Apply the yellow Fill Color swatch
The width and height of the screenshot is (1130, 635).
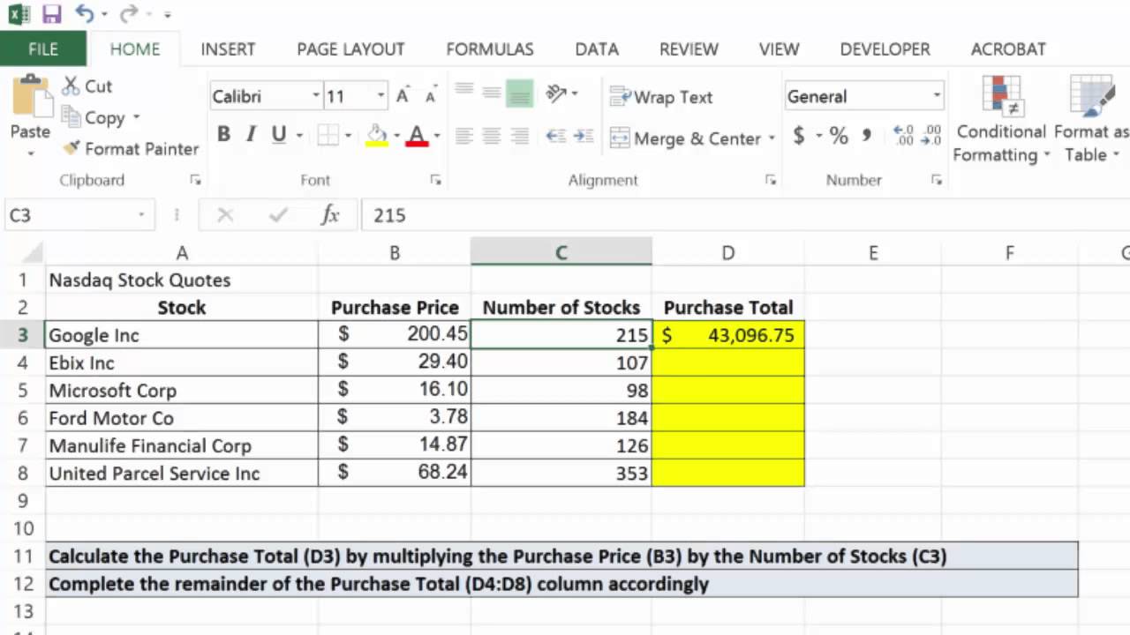click(377, 136)
